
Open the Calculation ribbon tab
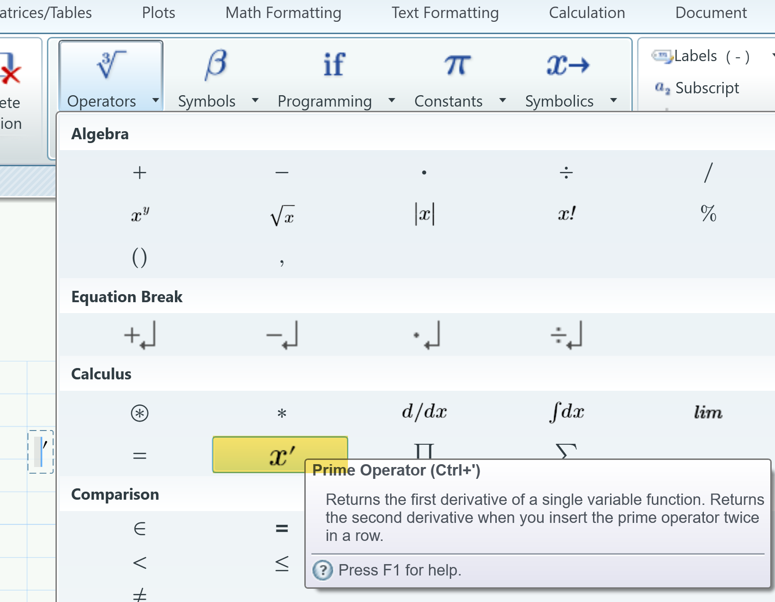click(587, 13)
